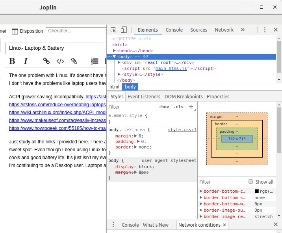282x233 pixels.
Task: Click the computed properties Filter input
Action: point(223,182)
